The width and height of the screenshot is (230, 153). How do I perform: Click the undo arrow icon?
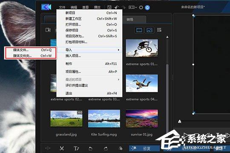[117, 7]
